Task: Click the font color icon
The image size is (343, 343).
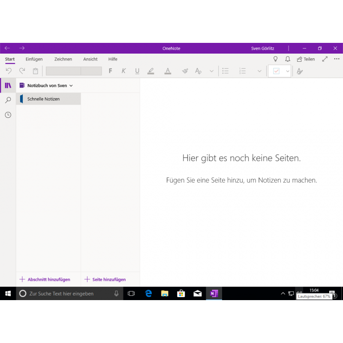Action: click(x=168, y=71)
